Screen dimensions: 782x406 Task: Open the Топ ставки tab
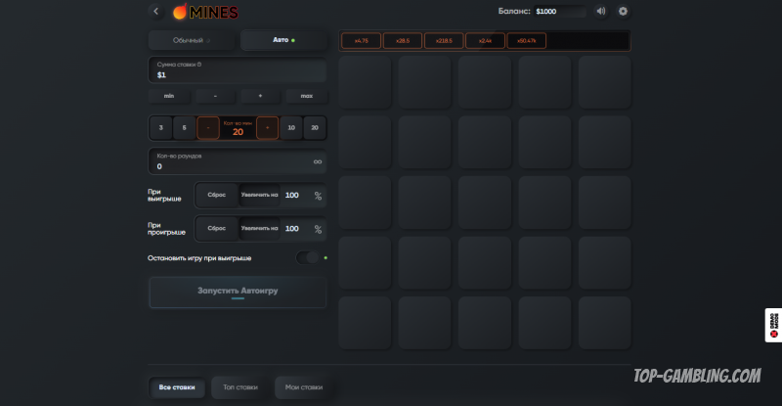[x=240, y=387]
